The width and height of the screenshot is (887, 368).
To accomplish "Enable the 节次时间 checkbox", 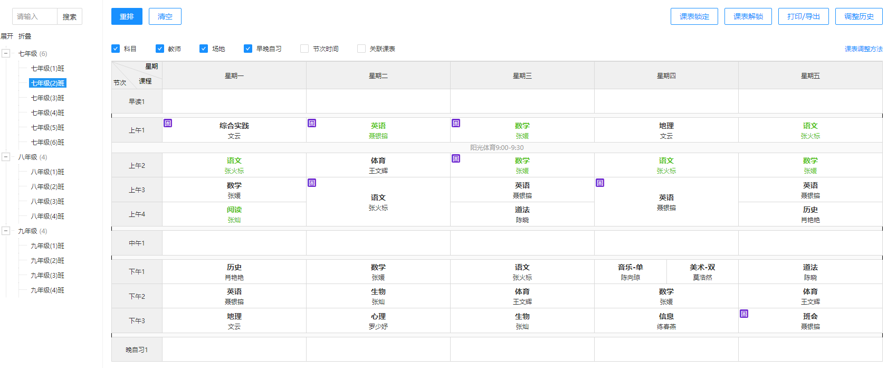I will [x=304, y=49].
